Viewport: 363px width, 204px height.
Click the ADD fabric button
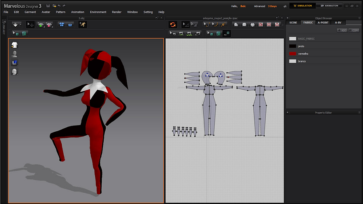[x=342, y=30]
